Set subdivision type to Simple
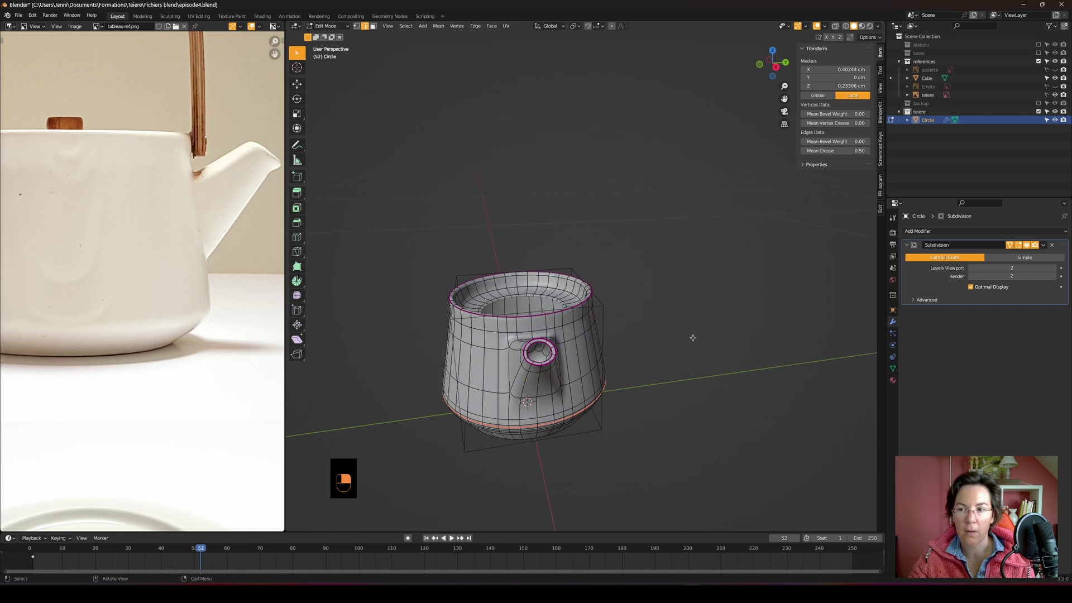Screen dimensions: 1072x603 pos(1024,257)
